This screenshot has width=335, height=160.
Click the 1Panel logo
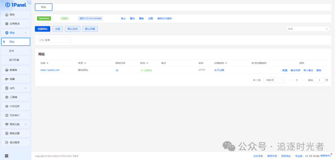16,5
